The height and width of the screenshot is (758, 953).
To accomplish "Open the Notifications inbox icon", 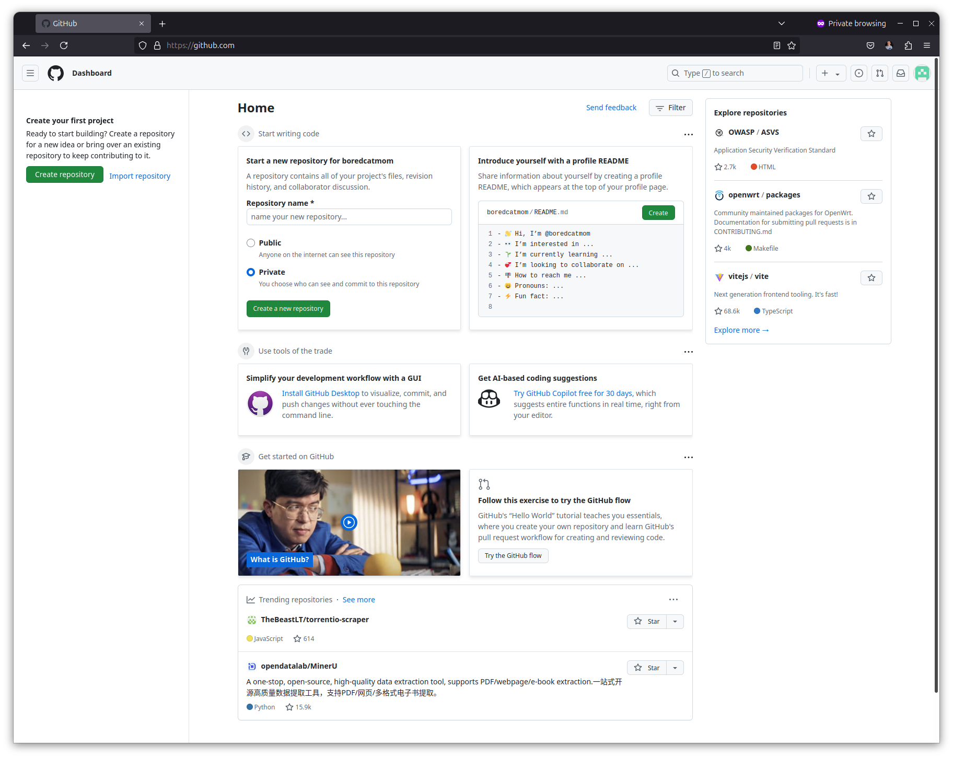I will (x=901, y=73).
